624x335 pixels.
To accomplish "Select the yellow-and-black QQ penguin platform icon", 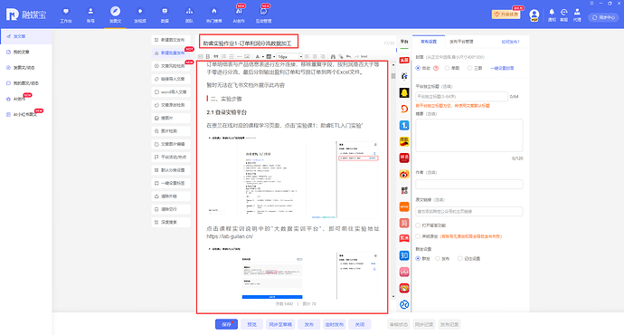I will 404,93.
